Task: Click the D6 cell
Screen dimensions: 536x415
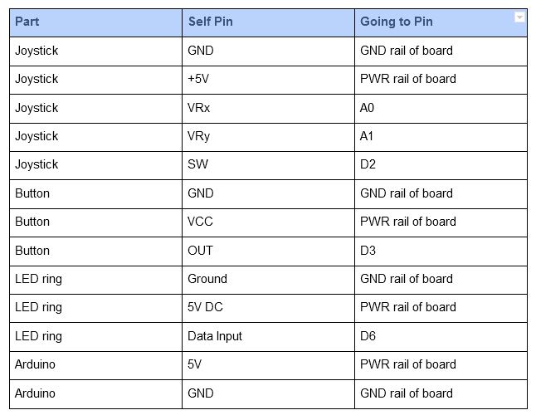Action: pyautogui.click(x=368, y=335)
